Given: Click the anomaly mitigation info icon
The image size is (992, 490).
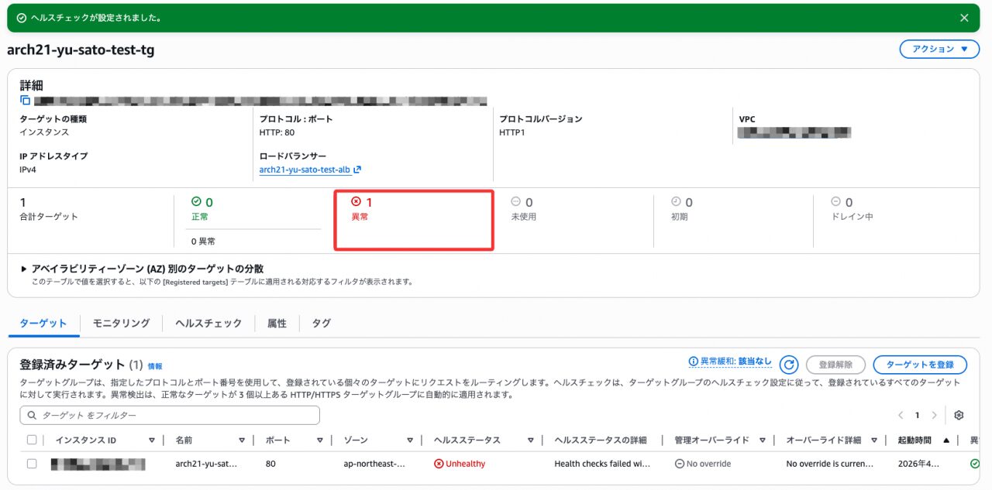Looking at the screenshot, I should tap(694, 362).
